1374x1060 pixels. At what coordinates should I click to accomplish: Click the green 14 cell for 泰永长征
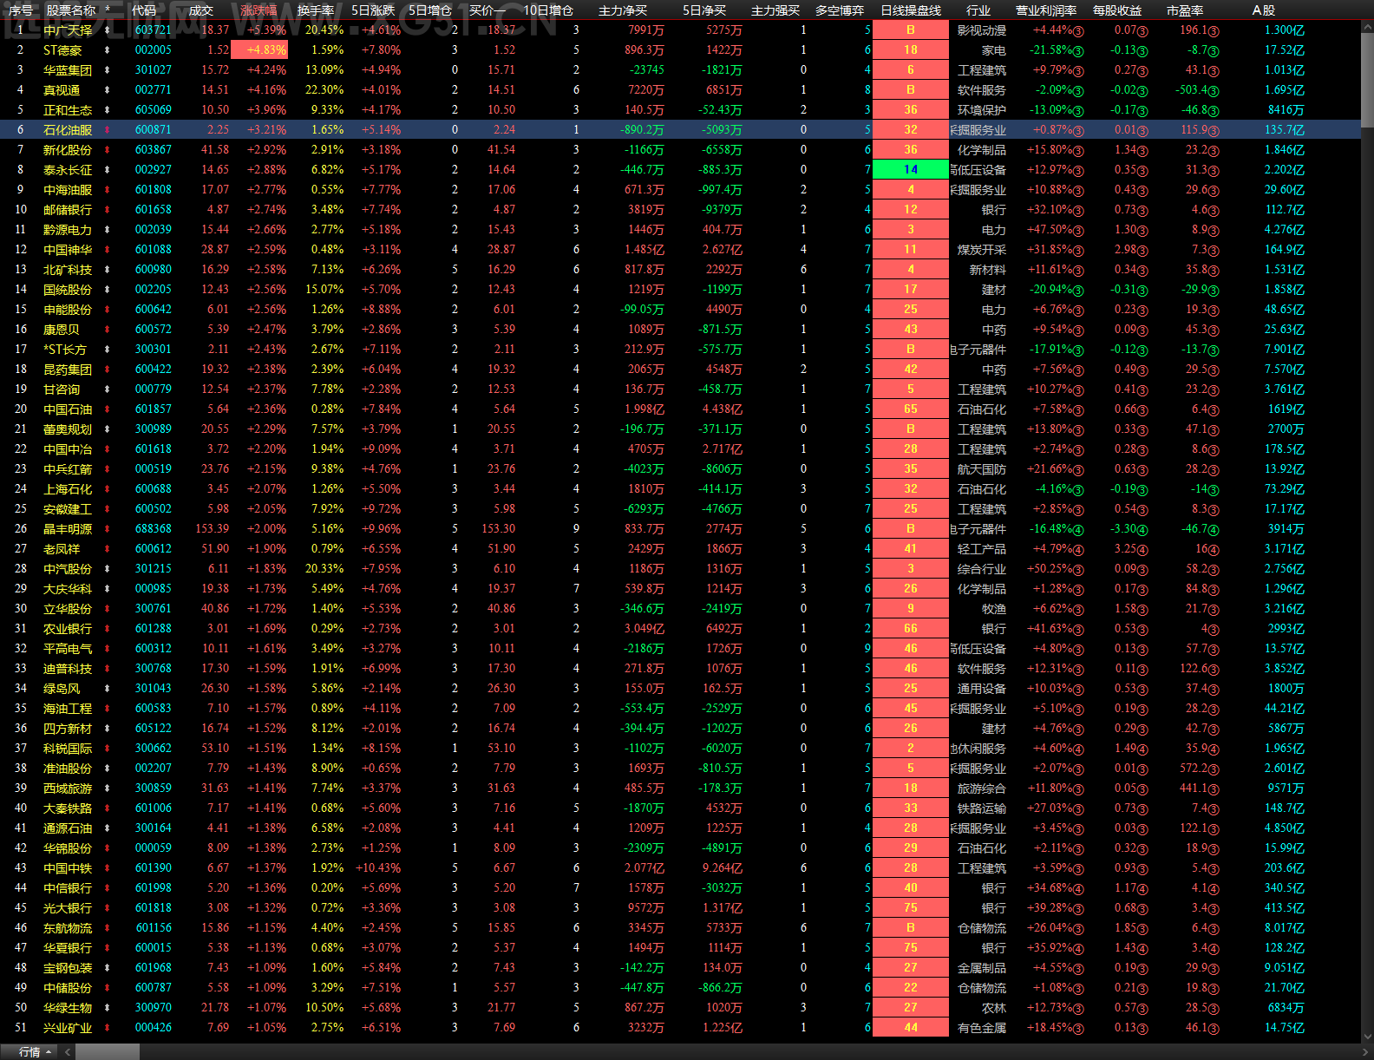click(x=911, y=170)
